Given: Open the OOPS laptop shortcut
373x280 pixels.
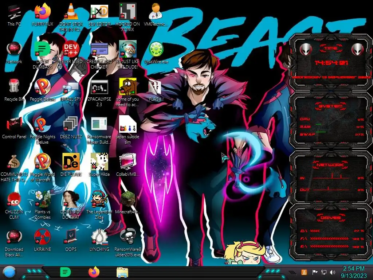Looking at the screenshot, I should [x=71, y=240].
